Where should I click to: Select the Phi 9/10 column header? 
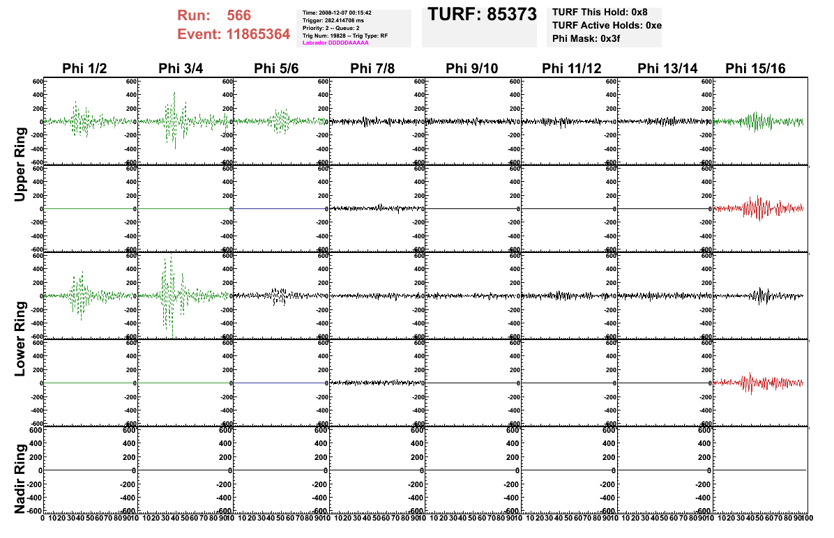[472, 68]
